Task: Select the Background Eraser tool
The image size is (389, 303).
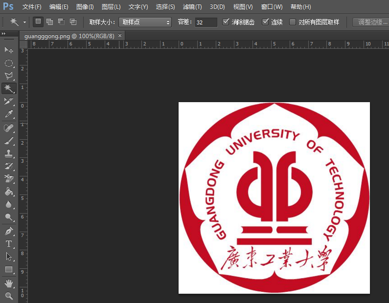Action: (x=9, y=179)
